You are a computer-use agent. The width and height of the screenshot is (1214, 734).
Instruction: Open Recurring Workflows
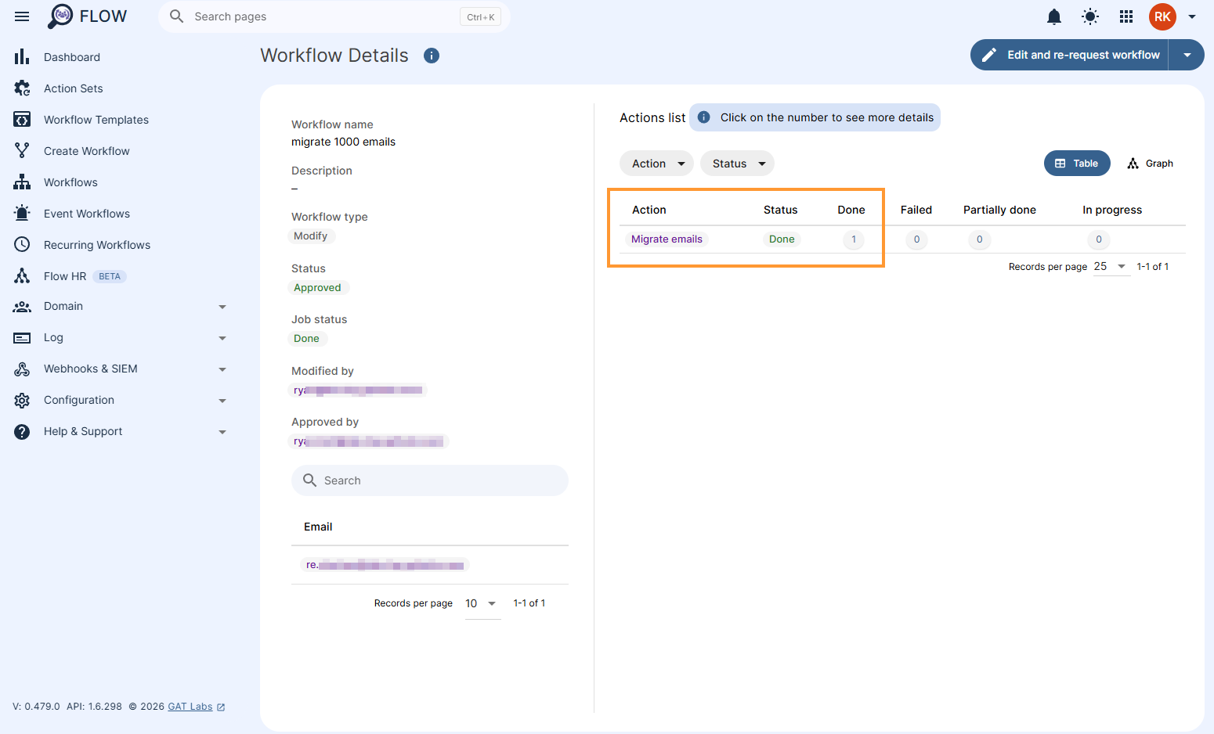pyautogui.click(x=97, y=245)
